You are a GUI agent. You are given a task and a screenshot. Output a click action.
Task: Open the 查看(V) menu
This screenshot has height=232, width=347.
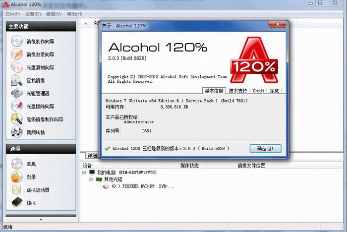click(x=54, y=14)
